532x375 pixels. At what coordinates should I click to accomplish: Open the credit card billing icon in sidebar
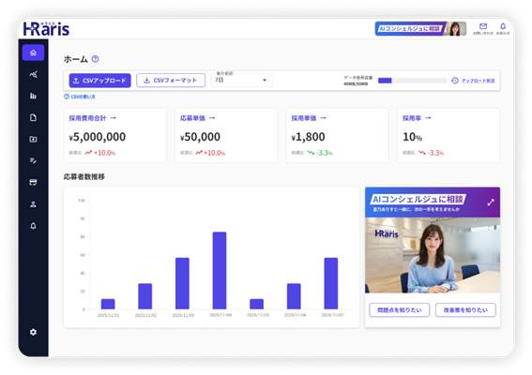pyautogui.click(x=33, y=183)
